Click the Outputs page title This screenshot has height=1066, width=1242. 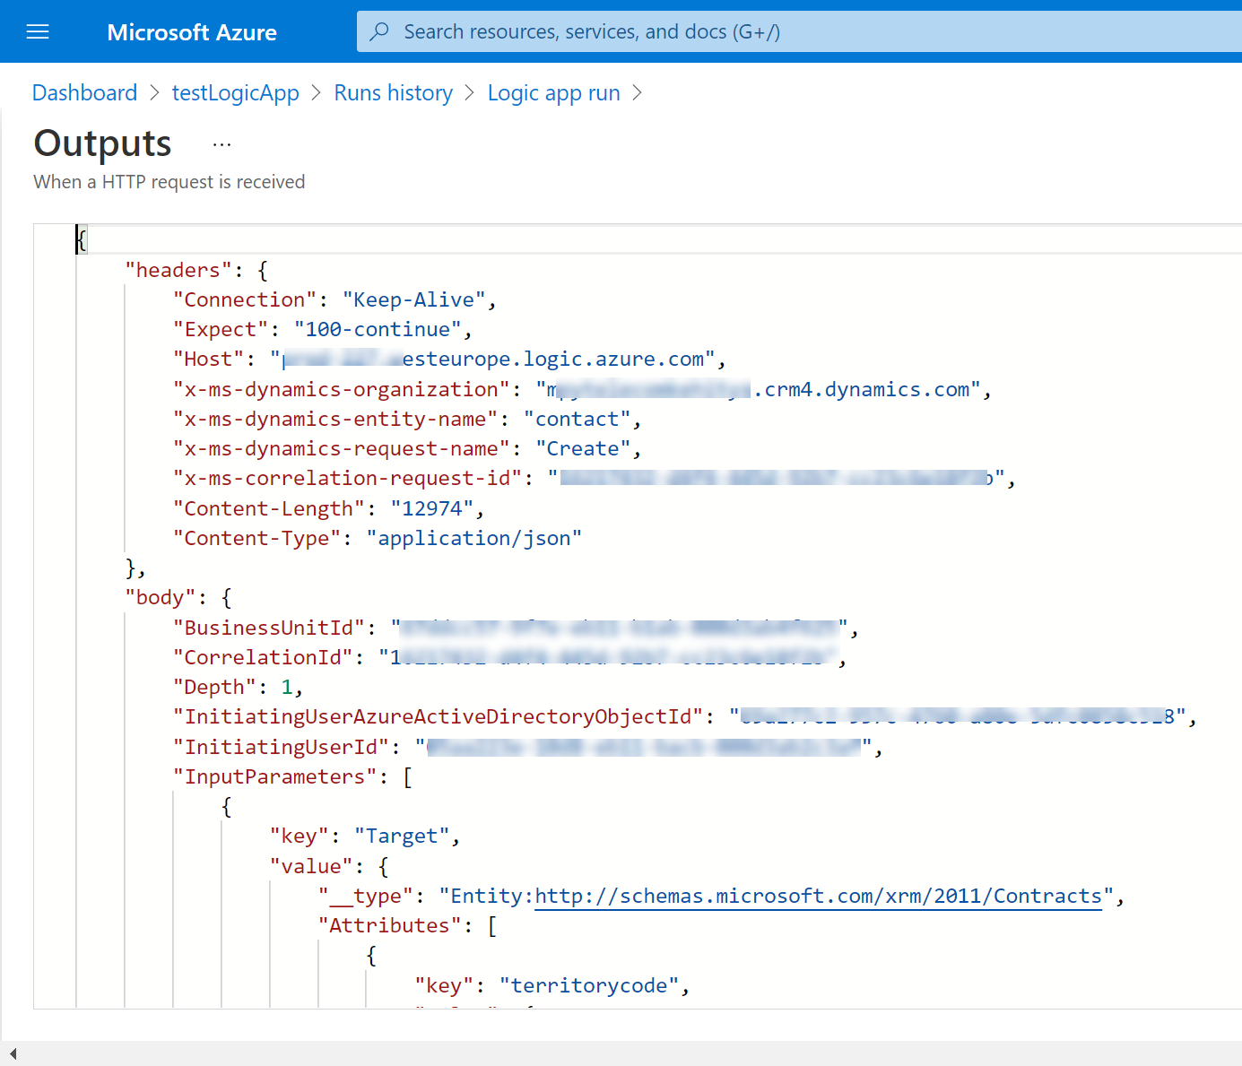[x=102, y=144]
